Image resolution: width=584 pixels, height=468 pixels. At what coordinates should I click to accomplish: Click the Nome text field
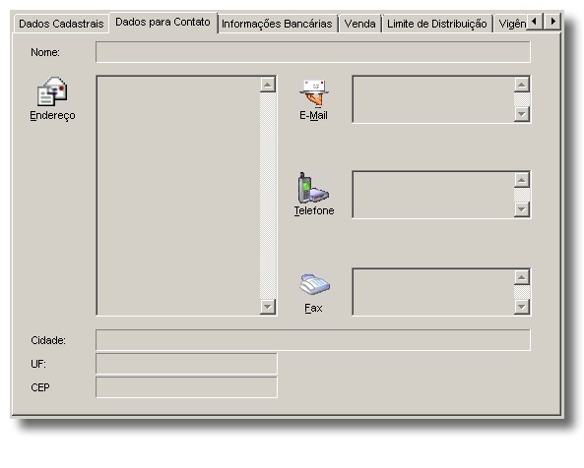coord(313,52)
